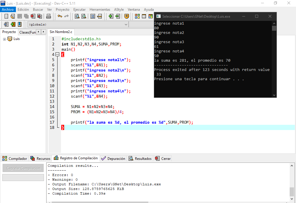
Task: Click the Remove file from project icon
Action: point(117,16)
